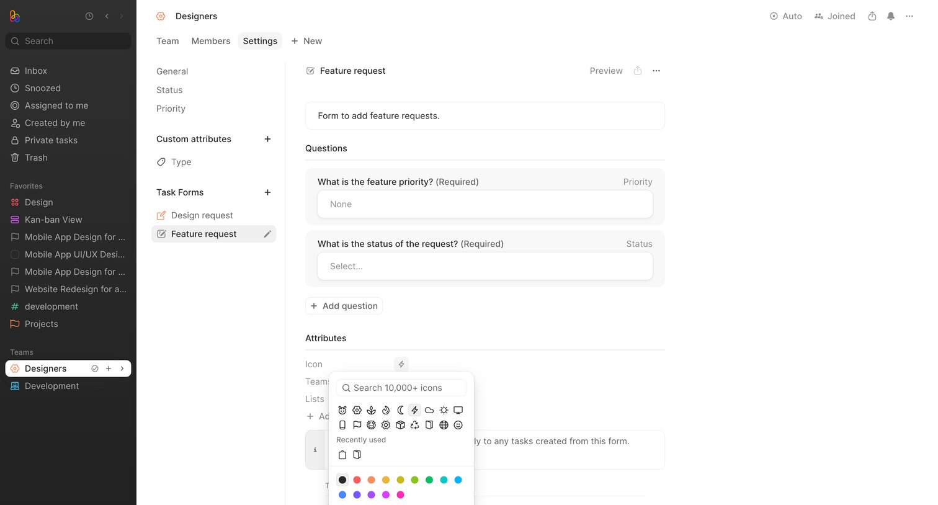Choose the green color swatch
The width and height of the screenshot is (938, 505).
tap(429, 480)
